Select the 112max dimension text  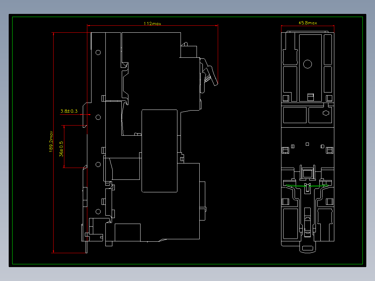coord(152,23)
